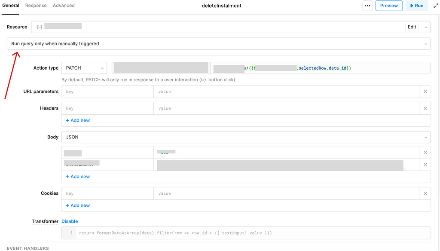Open the Action type PATCH dropdown
Viewport: 440px width, 251px height.
point(84,68)
